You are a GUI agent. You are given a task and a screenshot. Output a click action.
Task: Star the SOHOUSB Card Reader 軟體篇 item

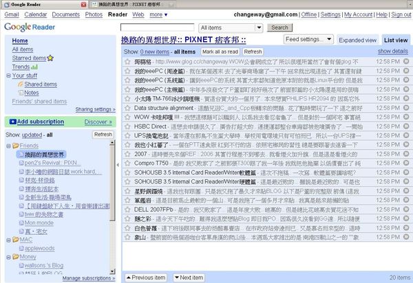[x=128, y=172]
